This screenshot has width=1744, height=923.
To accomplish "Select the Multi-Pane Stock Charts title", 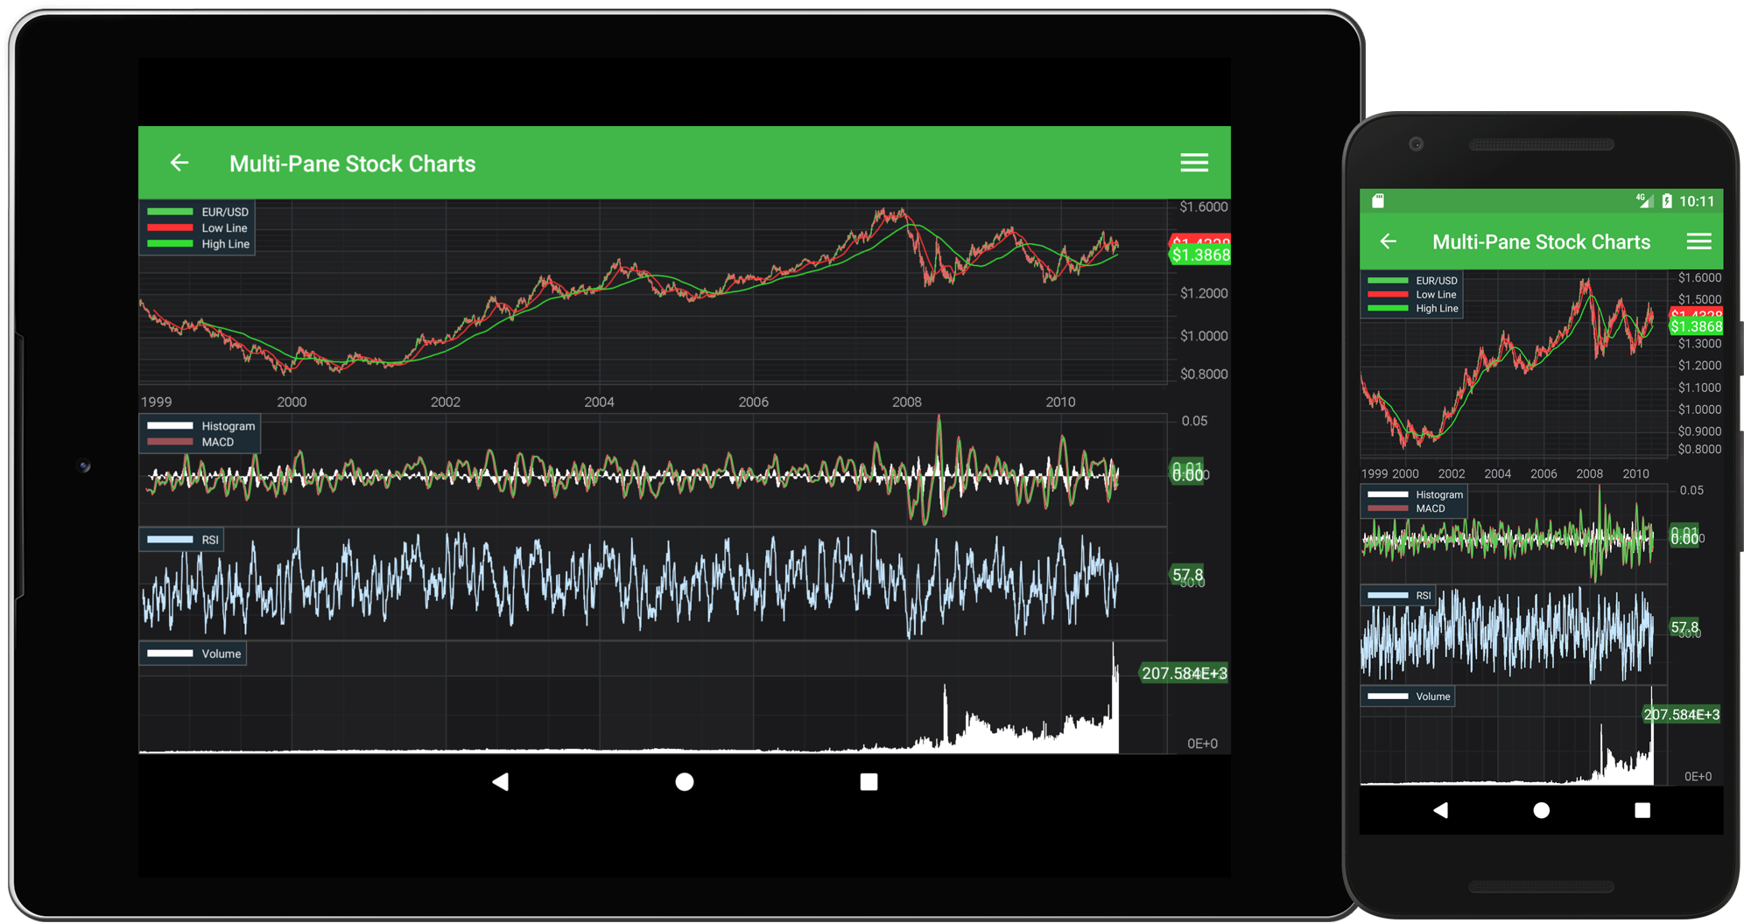I will (x=353, y=163).
